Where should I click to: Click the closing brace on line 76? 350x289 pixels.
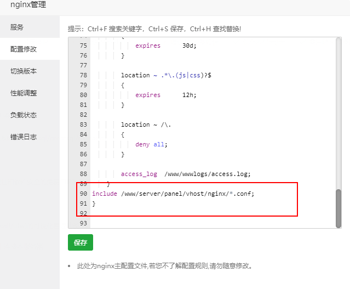click(123, 55)
